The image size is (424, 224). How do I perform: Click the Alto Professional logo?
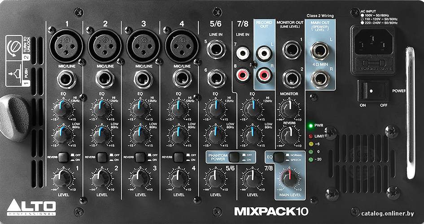click(31, 207)
